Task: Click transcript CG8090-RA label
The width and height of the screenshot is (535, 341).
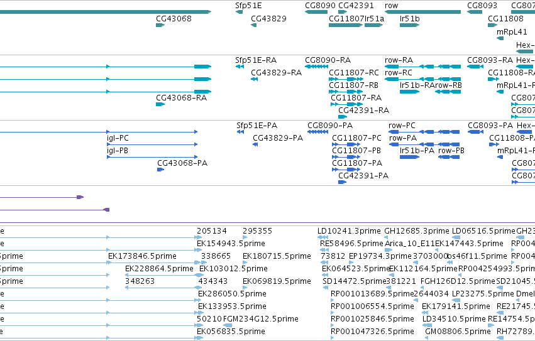Action: tap(328, 60)
